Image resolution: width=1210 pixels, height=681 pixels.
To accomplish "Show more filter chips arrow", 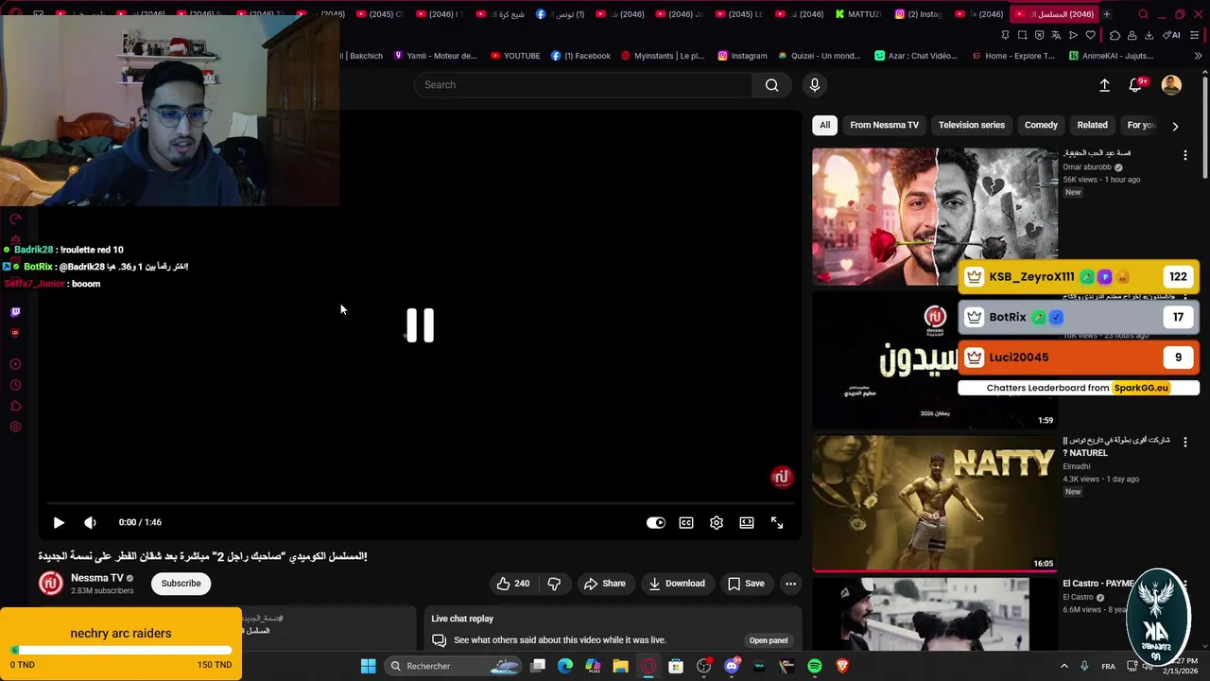I will [x=1175, y=126].
